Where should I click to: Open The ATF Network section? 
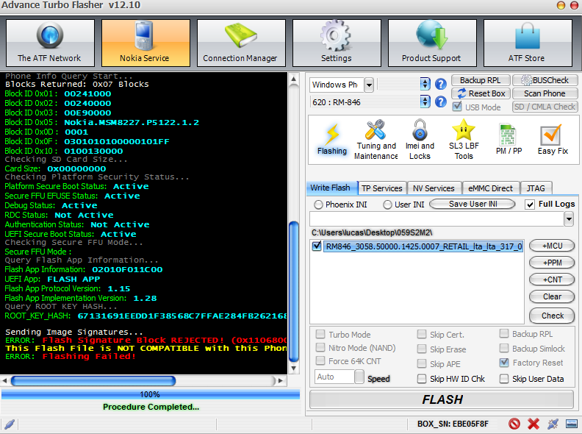pyautogui.click(x=50, y=43)
